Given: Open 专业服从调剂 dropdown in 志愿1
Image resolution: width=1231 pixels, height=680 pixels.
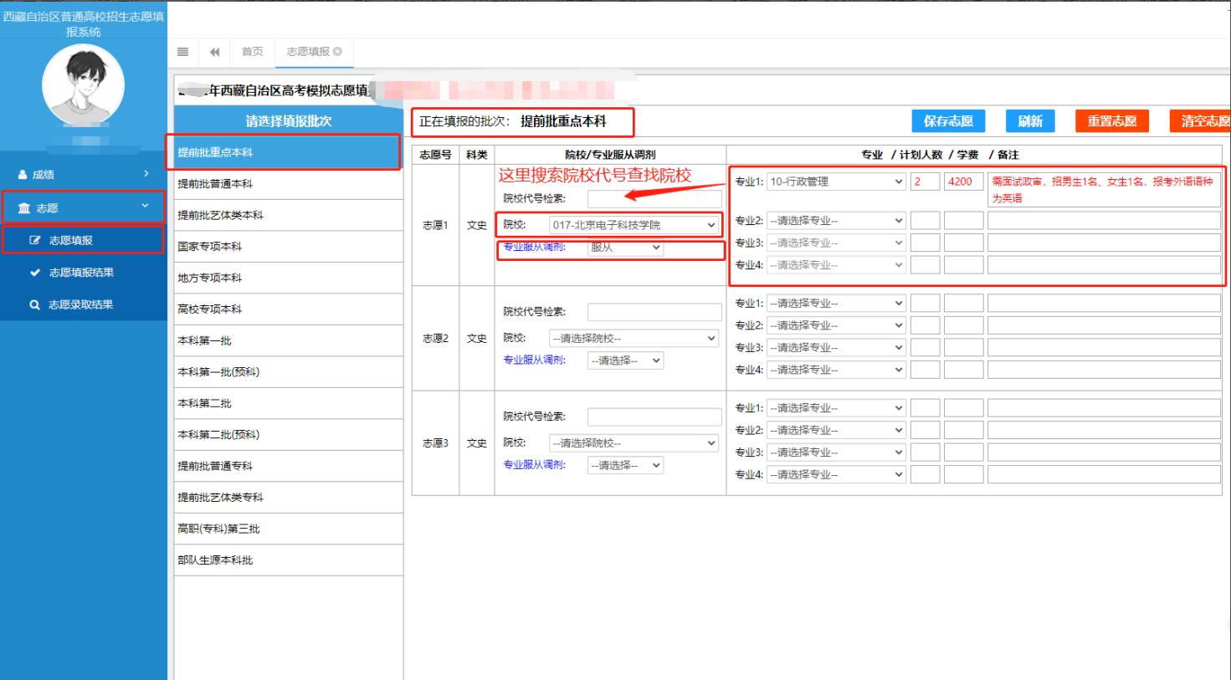Looking at the screenshot, I should tap(625, 248).
